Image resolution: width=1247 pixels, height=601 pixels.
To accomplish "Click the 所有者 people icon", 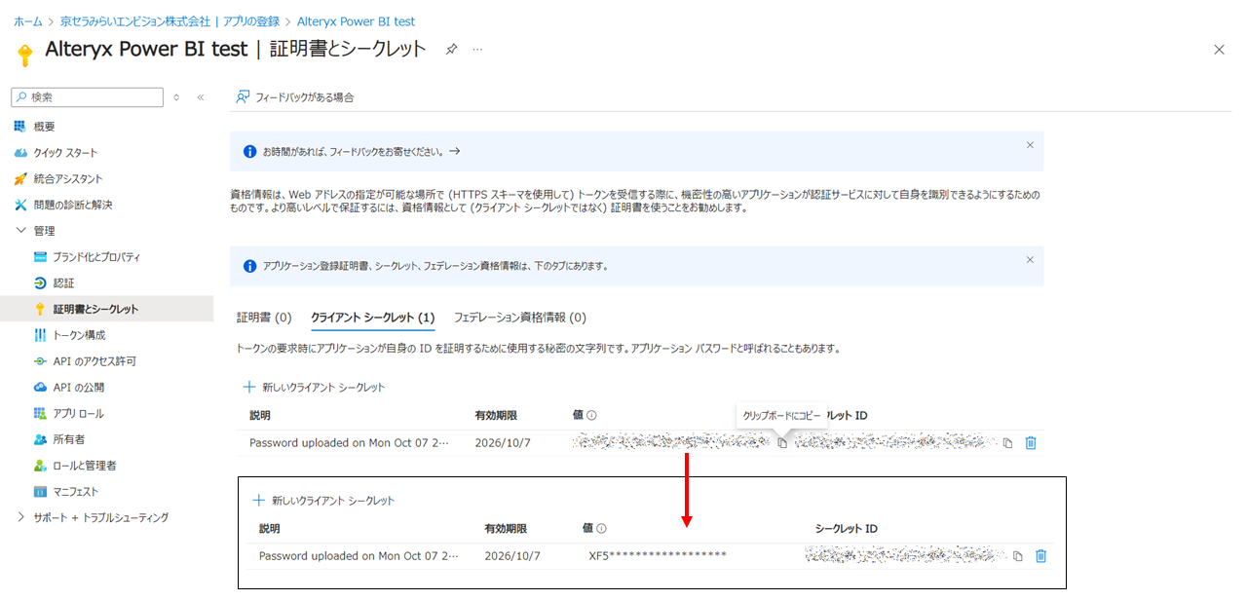I will coord(40,439).
